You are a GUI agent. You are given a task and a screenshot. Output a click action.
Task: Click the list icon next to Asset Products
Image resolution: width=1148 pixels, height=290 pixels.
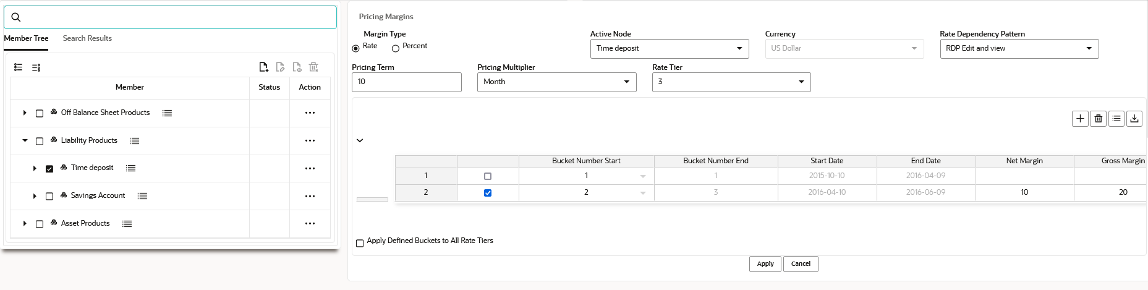(x=127, y=224)
